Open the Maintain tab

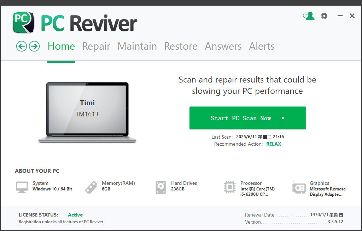point(137,46)
